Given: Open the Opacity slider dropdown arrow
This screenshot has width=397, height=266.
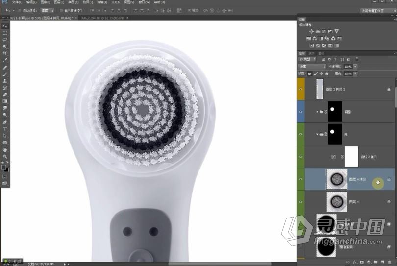Looking at the screenshot, I should click(x=355, y=67).
